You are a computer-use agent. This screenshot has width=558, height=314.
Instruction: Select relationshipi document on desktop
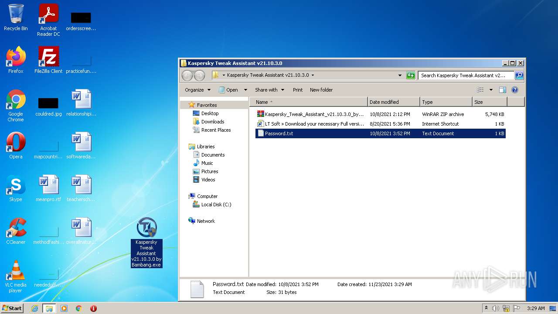pyautogui.click(x=81, y=103)
